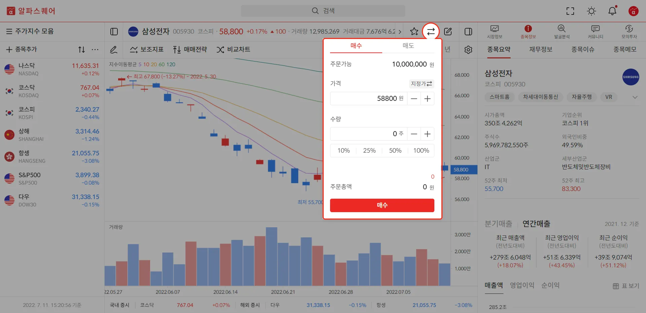Screen dimensions: 646x313
Task: Select the 종목이슈 tab
Action: tap(583, 49)
